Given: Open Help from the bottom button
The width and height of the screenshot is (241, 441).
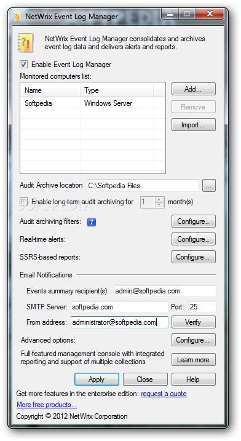Looking at the screenshot, I should (x=194, y=379).
